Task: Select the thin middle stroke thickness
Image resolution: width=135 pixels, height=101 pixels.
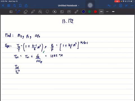Action: [107, 12]
